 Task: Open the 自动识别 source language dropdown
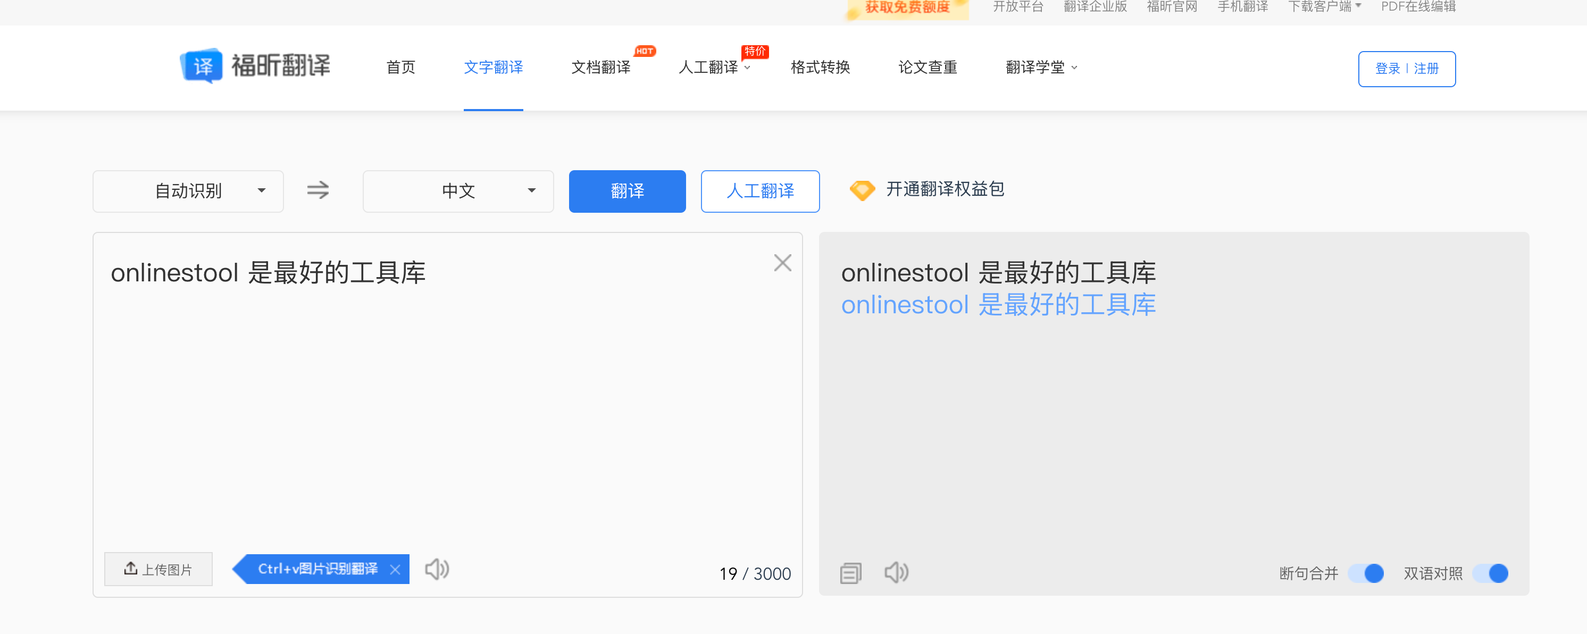point(188,191)
